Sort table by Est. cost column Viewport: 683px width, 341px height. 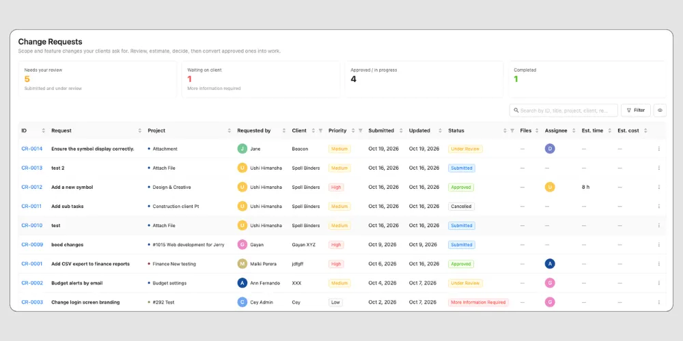tap(645, 130)
